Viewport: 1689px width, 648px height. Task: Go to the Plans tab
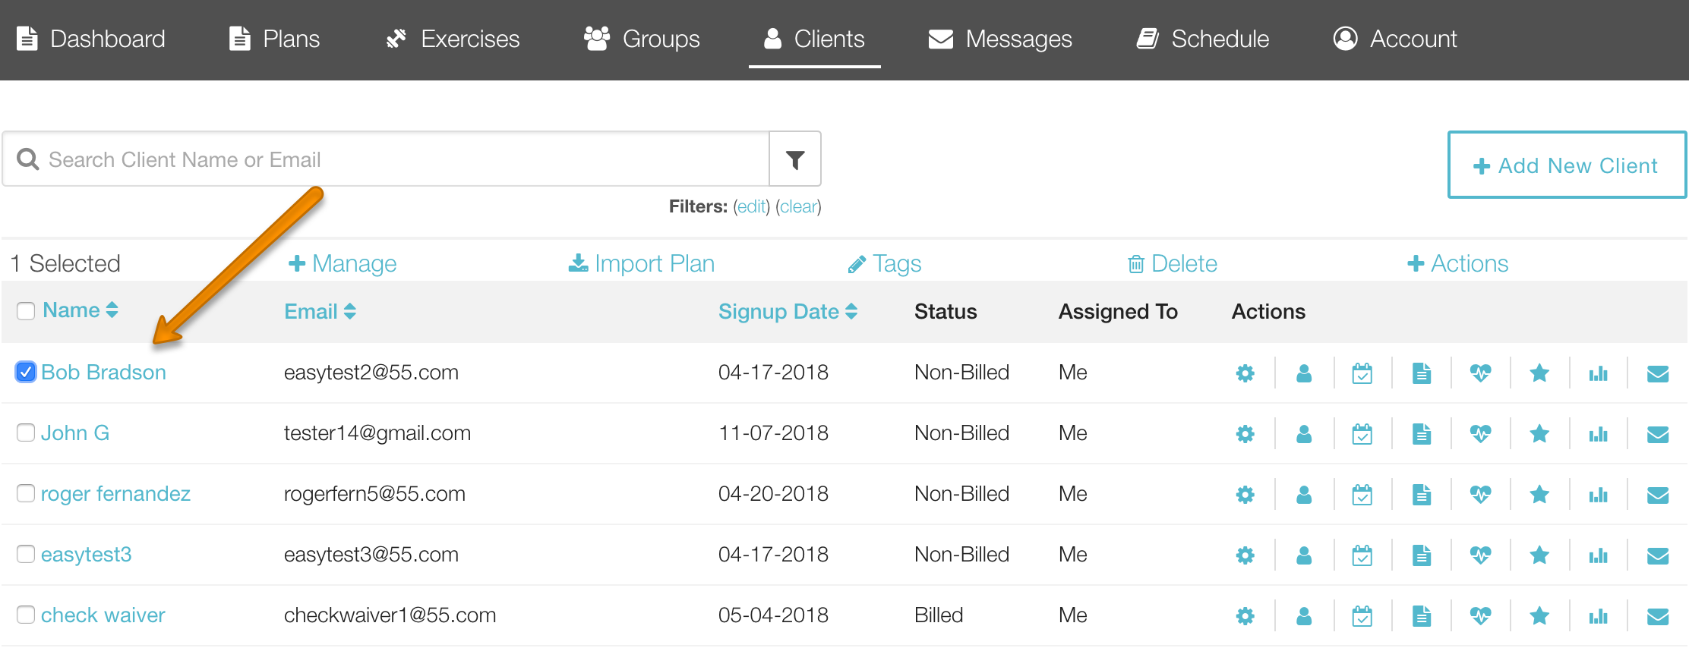pos(274,39)
